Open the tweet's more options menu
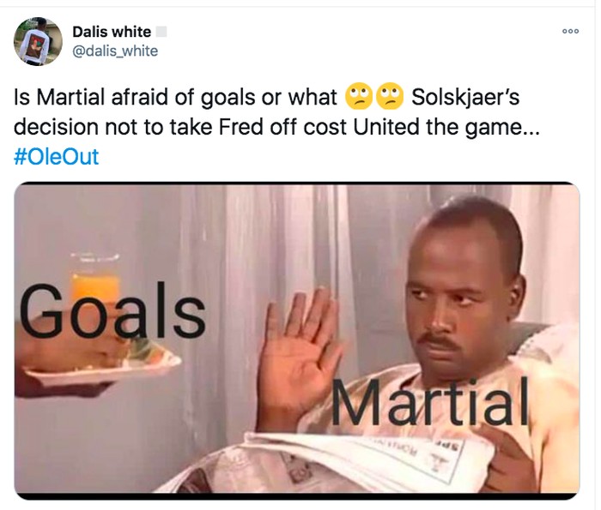601x510 pixels. click(x=570, y=32)
